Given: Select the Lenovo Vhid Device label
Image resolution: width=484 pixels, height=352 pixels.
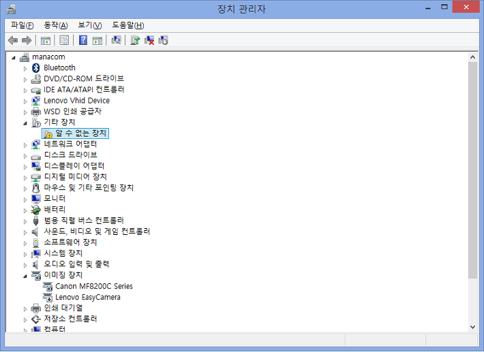Looking at the screenshot, I should pyautogui.click(x=76, y=101).
